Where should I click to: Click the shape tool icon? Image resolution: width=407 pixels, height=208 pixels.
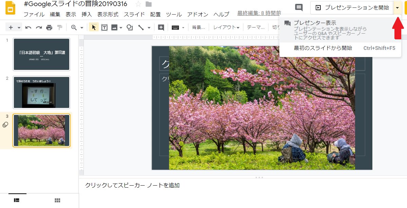click(130, 27)
